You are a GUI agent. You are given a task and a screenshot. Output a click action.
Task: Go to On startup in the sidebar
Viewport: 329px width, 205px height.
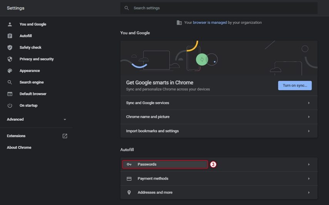coord(28,105)
